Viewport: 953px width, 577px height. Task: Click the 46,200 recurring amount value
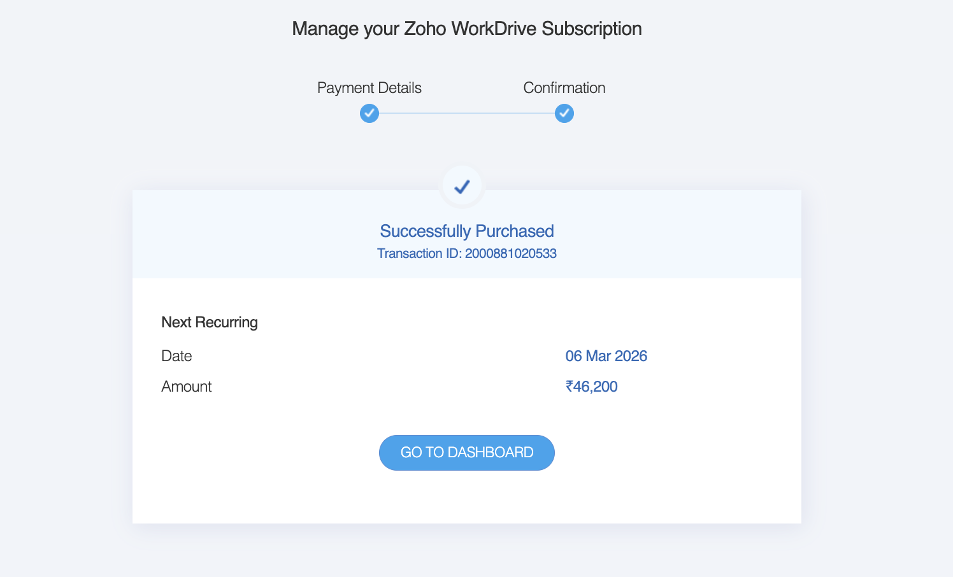click(x=596, y=387)
